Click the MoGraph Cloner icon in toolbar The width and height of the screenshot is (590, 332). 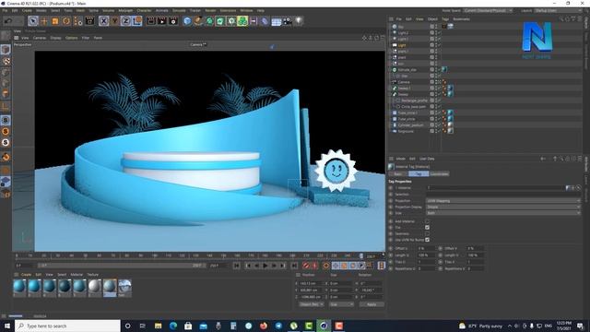tap(242, 21)
